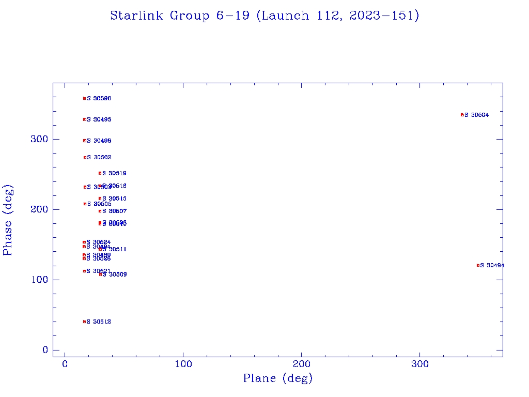The height and width of the screenshot is (397, 529).
Task: Click the label 'S 30502'
Action: [x=99, y=157]
